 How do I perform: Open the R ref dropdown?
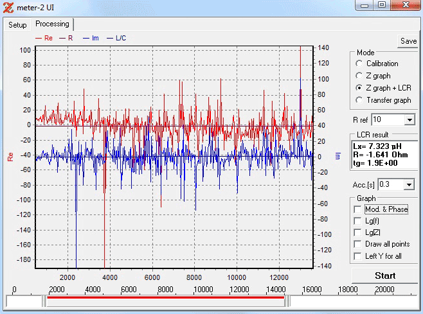(x=410, y=120)
